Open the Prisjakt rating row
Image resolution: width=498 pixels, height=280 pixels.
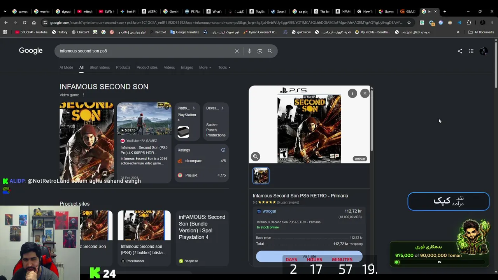(202, 175)
